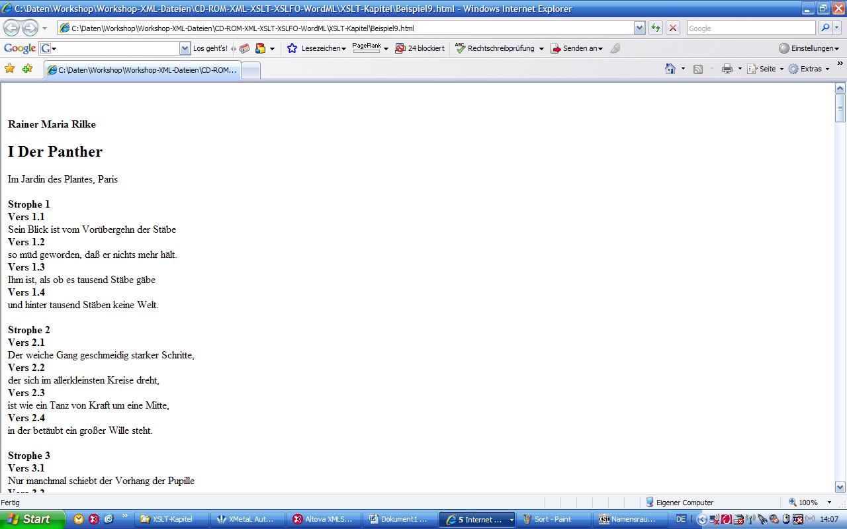Click the Los geht's! button
The image size is (847, 529).
coord(210,48)
